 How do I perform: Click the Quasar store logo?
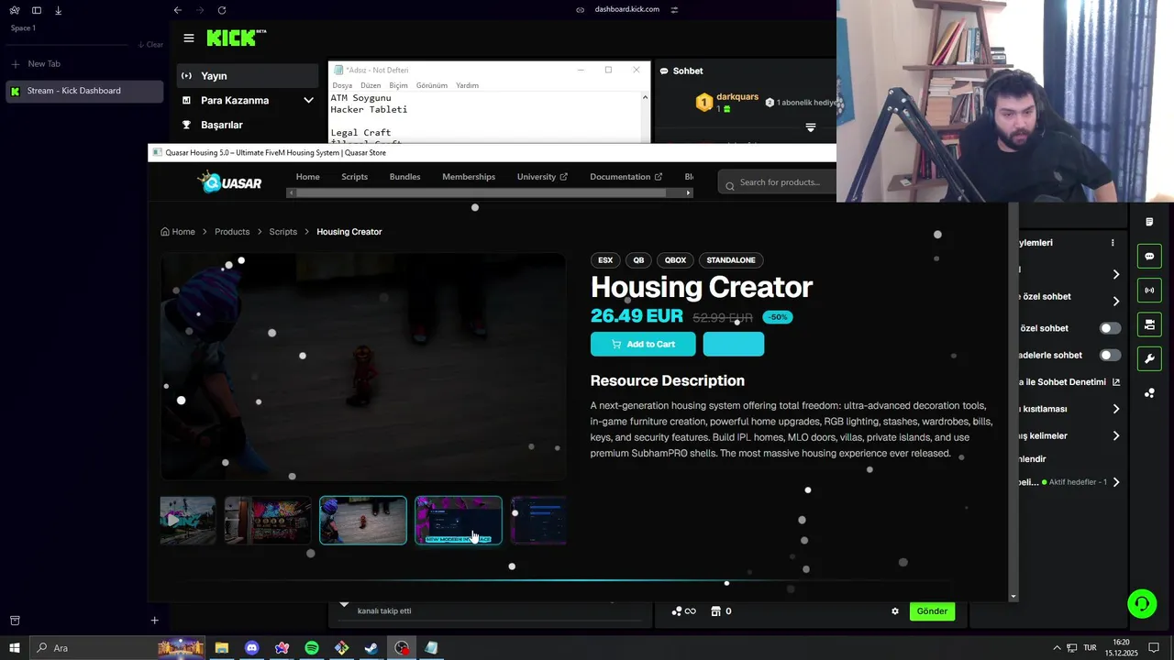coord(230,182)
